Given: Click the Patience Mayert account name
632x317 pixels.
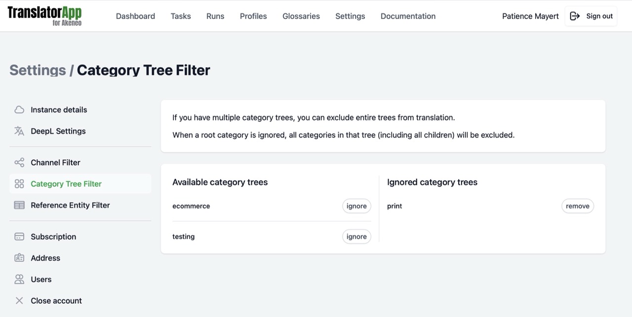Looking at the screenshot, I should pyautogui.click(x=530, y=16).
